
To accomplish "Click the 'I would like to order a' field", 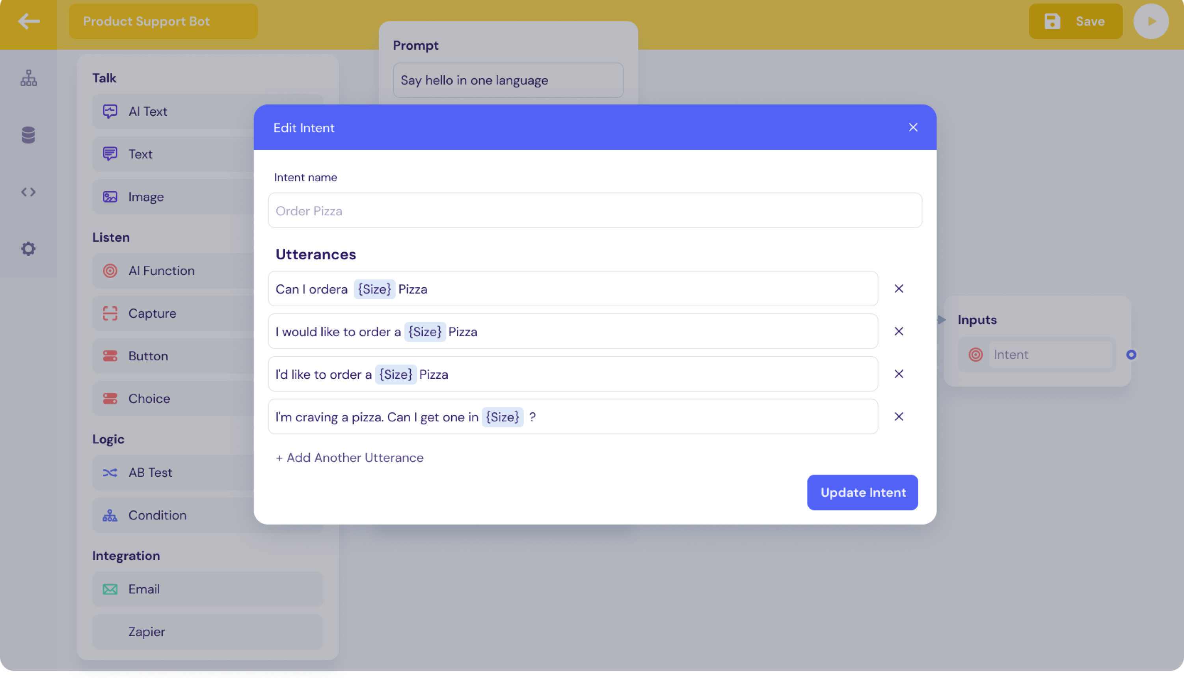I will (x=573, y=332).
